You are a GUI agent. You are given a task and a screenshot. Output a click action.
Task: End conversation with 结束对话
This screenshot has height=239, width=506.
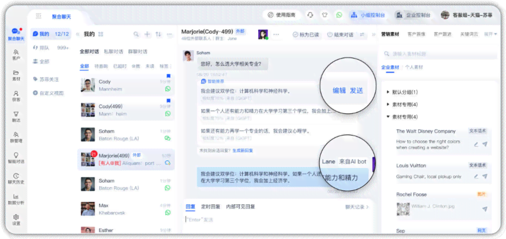340,34
